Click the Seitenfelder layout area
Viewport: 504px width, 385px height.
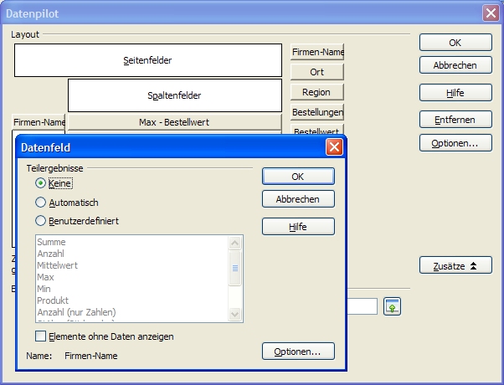tap(148, 60)
